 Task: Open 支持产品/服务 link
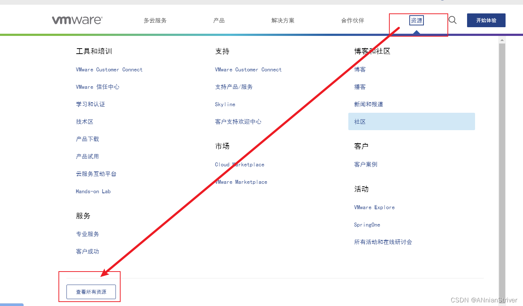(234, 87)
